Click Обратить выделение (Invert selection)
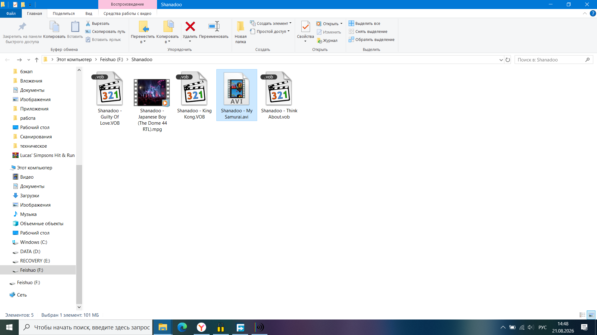 [x=372, y=39]
